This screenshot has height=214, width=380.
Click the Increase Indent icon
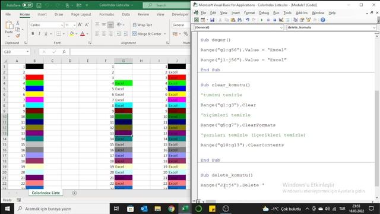pos(126,34)
